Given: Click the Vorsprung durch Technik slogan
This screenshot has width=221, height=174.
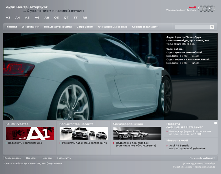Looking at the screenshot, I should tap(181, 10).
